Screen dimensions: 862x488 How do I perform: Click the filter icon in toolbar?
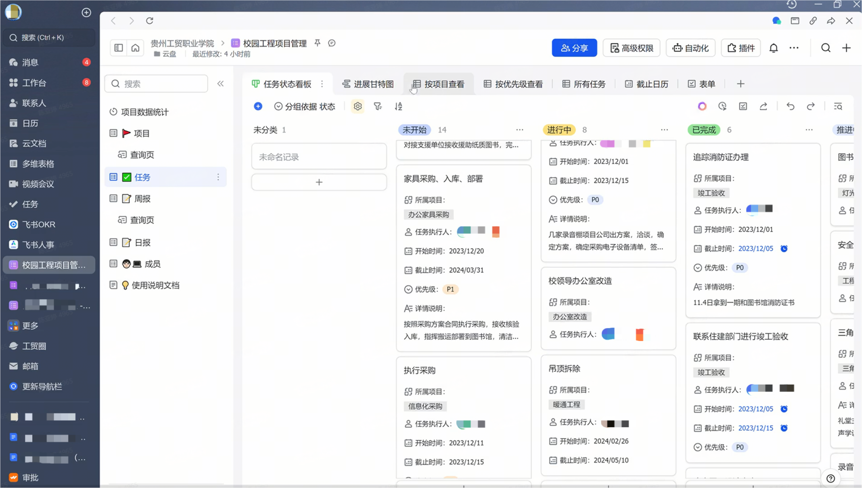[378, 106]
